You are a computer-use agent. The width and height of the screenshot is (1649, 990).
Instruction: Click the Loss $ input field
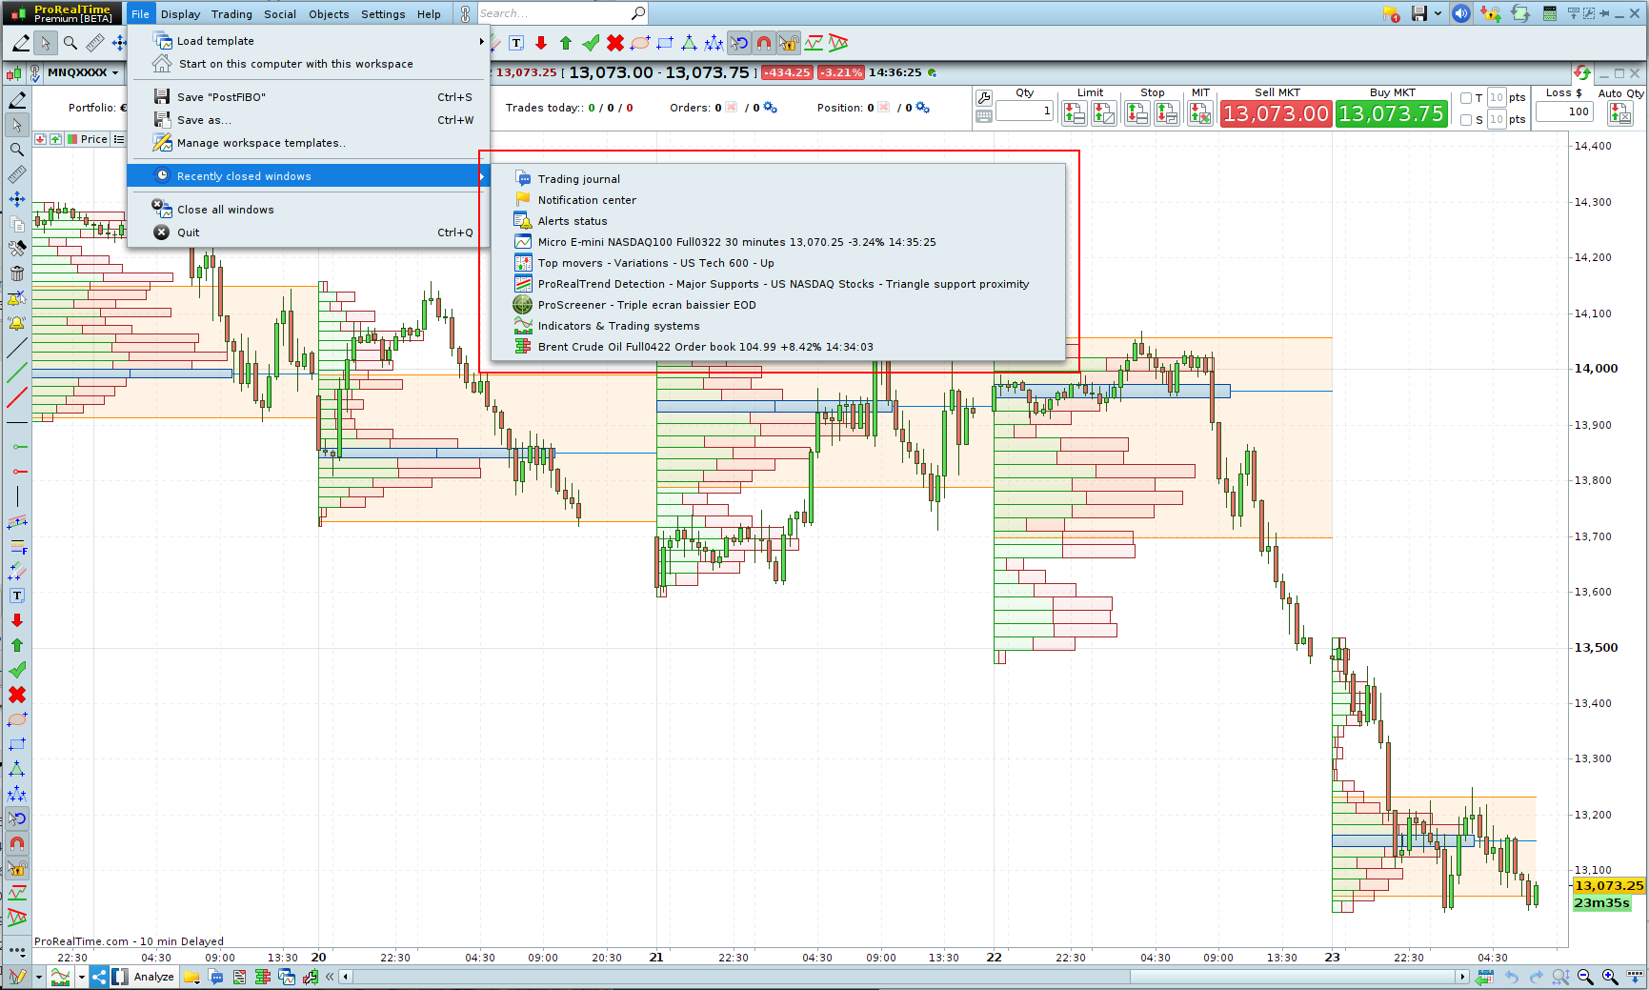pos(1564,111)
